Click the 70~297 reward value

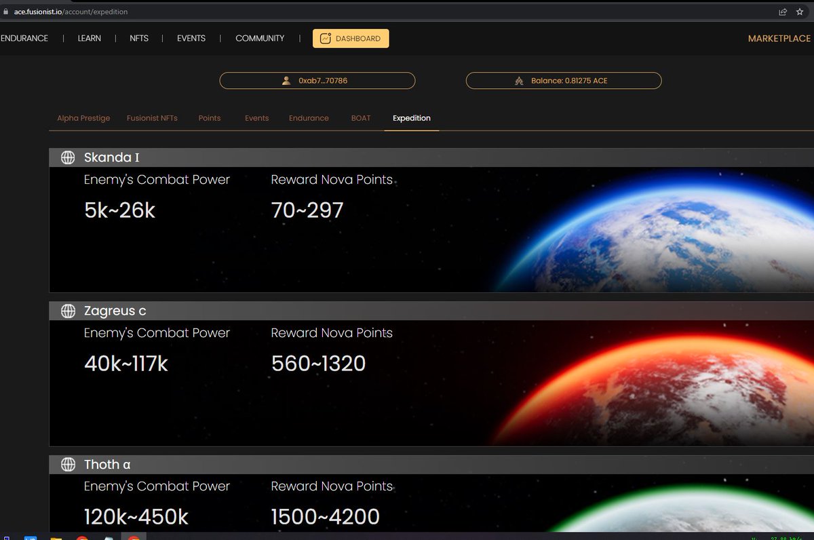point(307,210)
